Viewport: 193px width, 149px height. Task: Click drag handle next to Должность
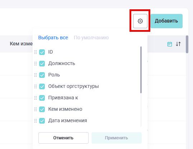36,64
